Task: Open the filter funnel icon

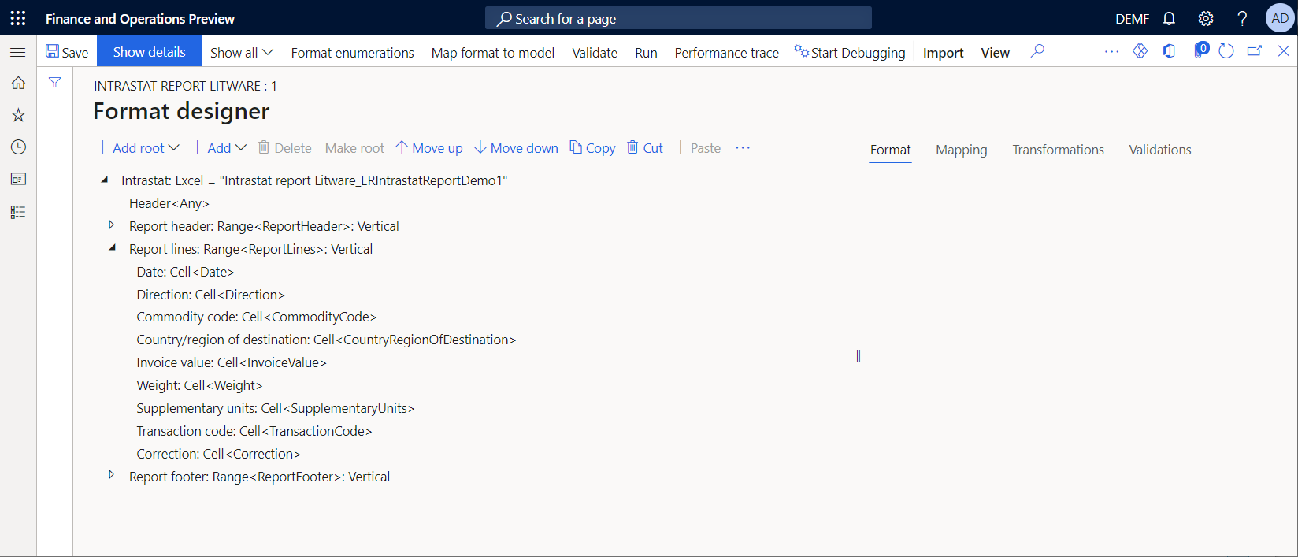Action: point(54,83)
